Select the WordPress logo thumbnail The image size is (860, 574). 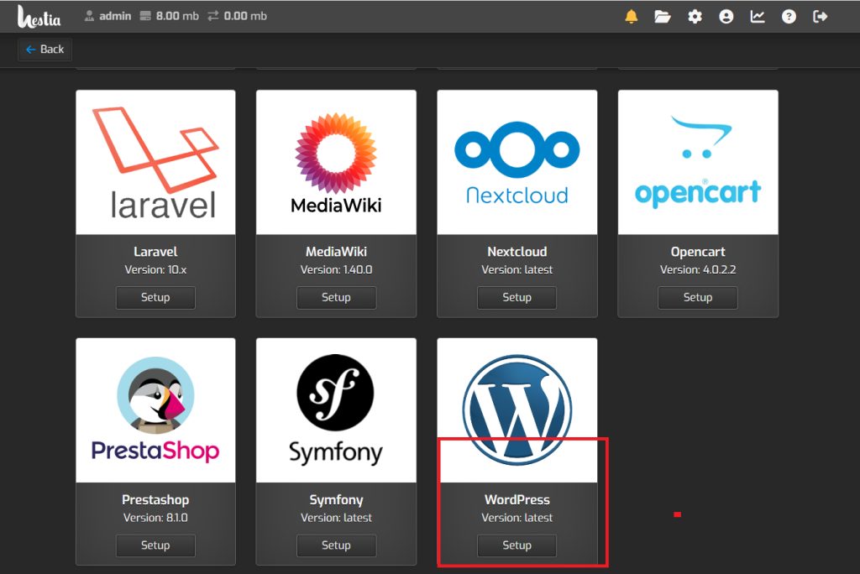click(x=517, y=410)
